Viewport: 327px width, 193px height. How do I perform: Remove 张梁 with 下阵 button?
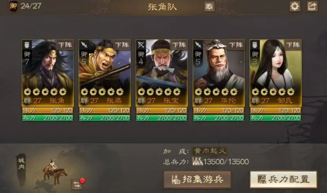pyautogui.click(x=122, y=45)
